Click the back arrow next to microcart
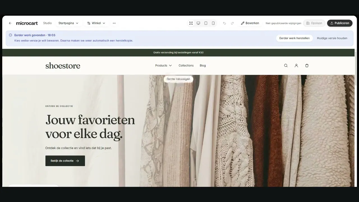This screenshot has width=359, height=202. 10,23
